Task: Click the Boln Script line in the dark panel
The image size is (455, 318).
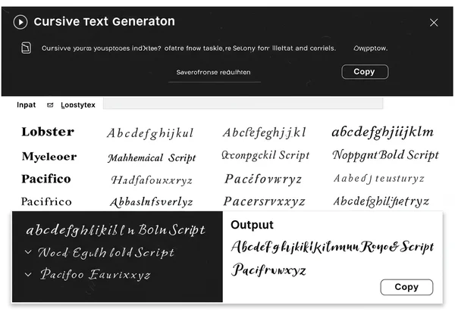Action: coord(116,230)
